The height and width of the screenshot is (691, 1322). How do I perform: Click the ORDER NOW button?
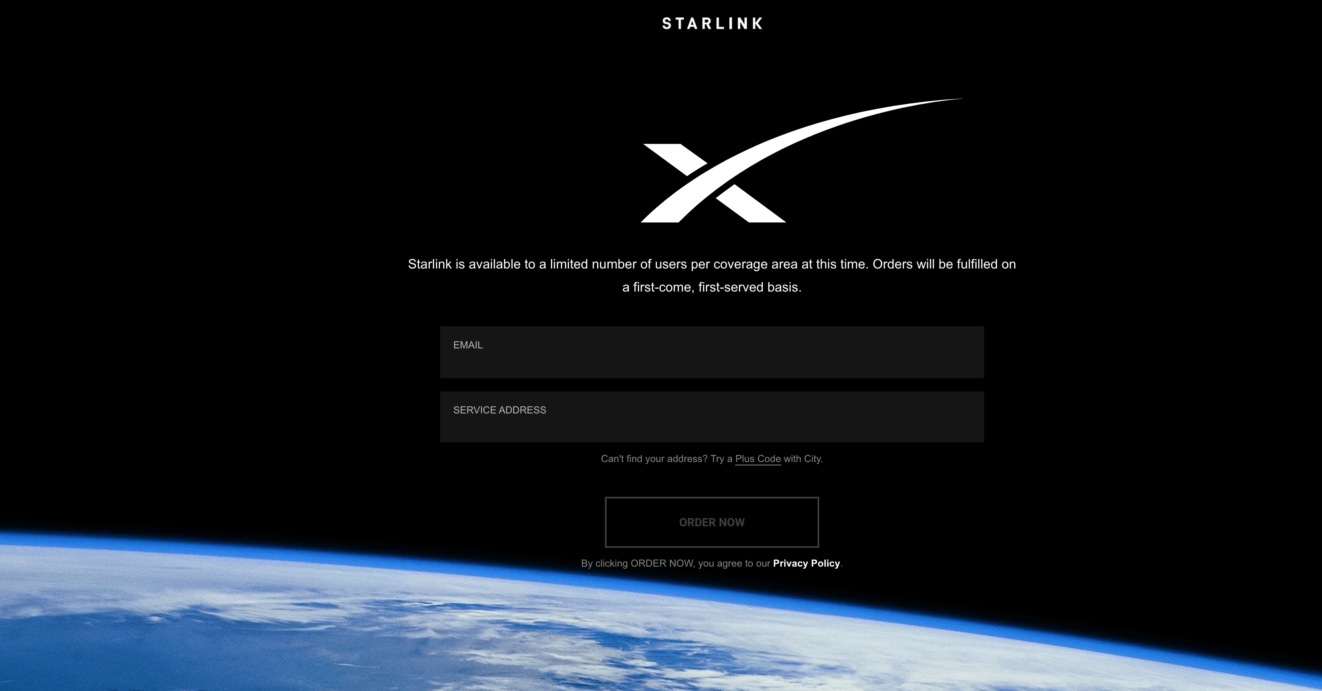click(712, 522)
